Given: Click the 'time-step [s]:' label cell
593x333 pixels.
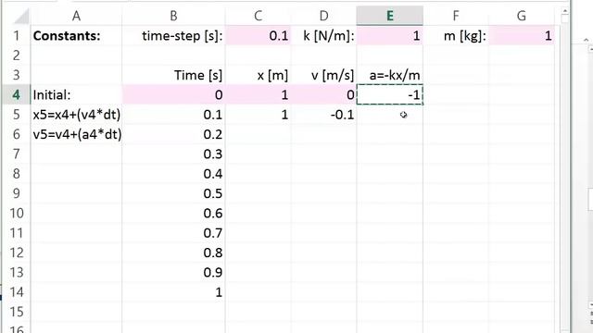Looking at the screenshot, I should point(173,36).
